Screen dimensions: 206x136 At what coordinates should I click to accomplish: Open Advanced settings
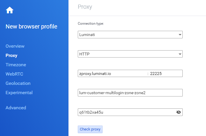16,108
